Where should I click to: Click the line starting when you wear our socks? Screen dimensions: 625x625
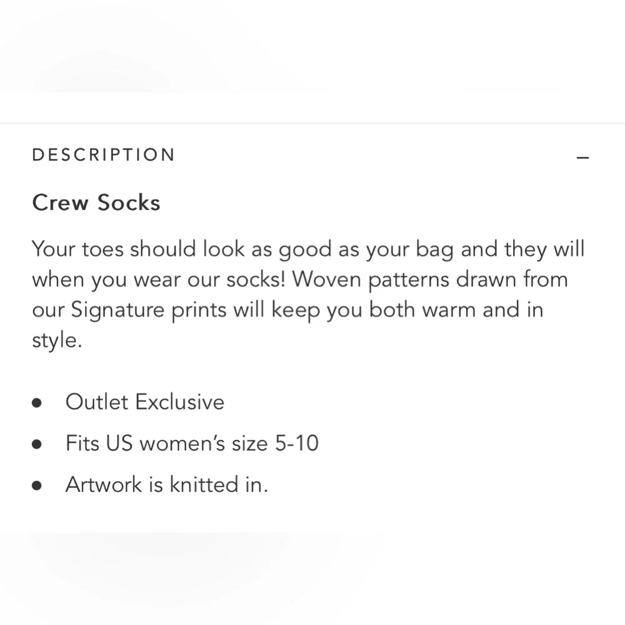click(300, 280)
